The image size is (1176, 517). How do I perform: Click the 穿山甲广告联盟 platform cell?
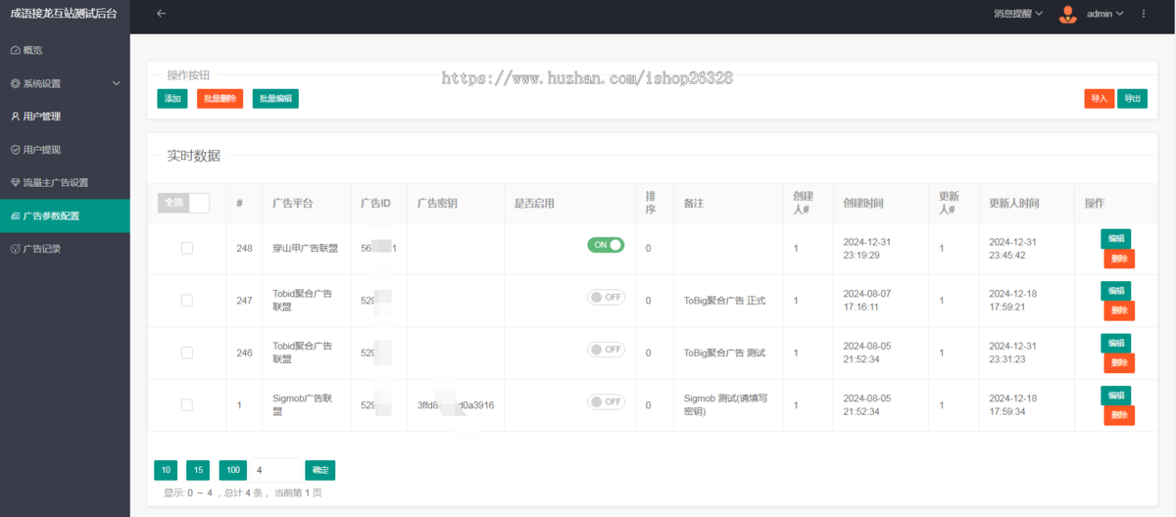(305, 249)
